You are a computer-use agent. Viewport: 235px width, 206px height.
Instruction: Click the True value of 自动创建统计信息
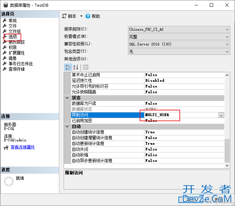[x=150, y=132]
